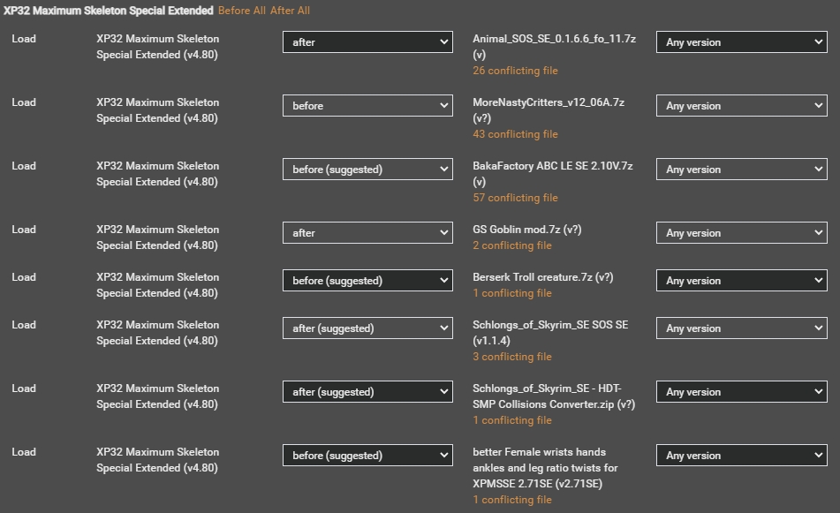The height and width of the screenshot is (513, 840).
Task: Click the 'XP32 Maximum Skeleton Special Extended' heading
Action: point(109,11)
